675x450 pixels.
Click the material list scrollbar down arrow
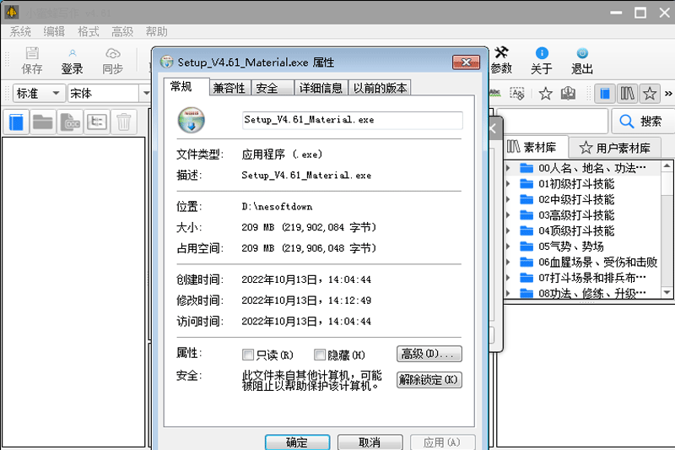coord(667,292)
